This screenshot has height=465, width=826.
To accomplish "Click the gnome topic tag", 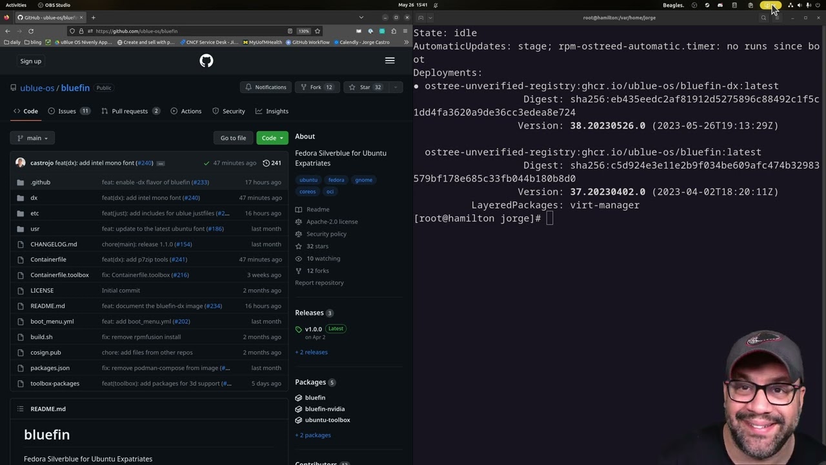I will pos(364,180).
